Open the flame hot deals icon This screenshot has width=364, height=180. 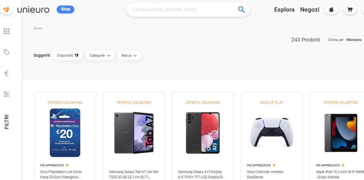click(331, 10)
